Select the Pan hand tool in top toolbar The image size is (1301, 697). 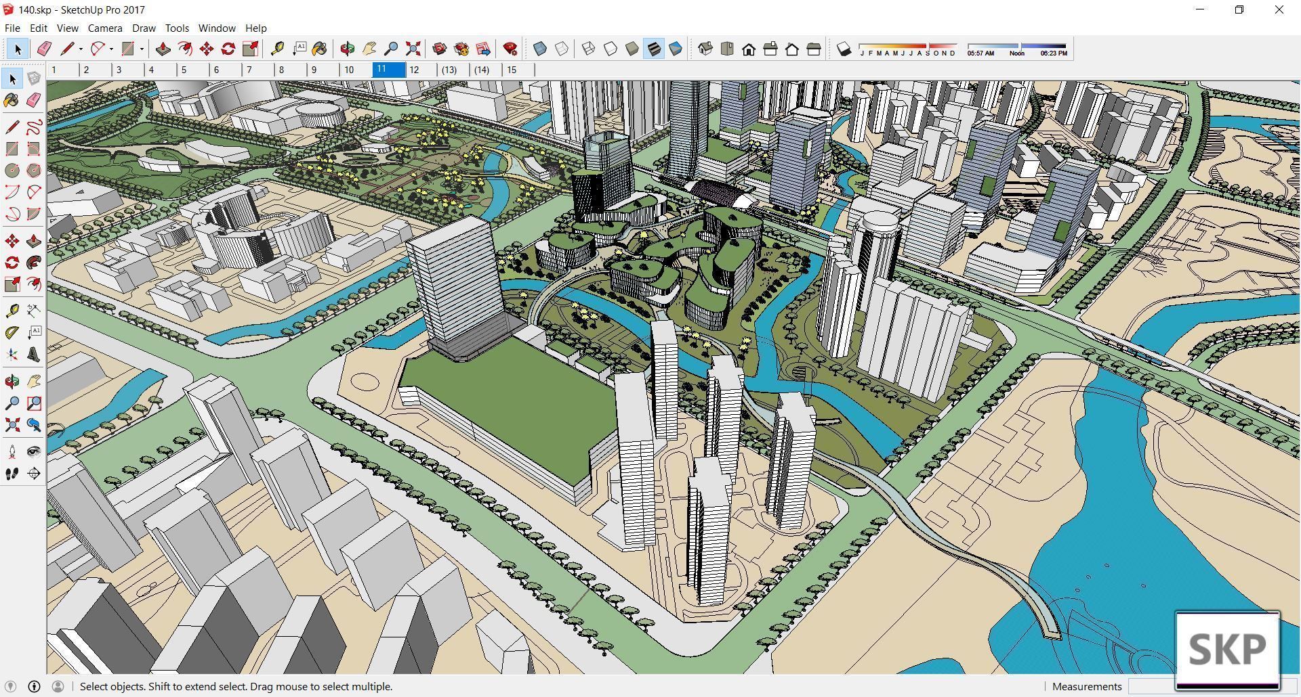[x=369, y=49]
